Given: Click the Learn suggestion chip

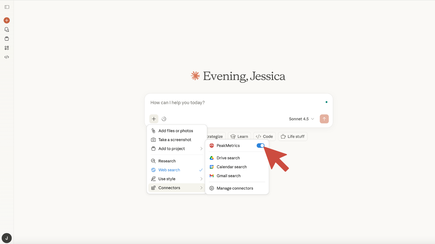Looking at the screenshot, I should pyautogui.click(x=239, y=136).
